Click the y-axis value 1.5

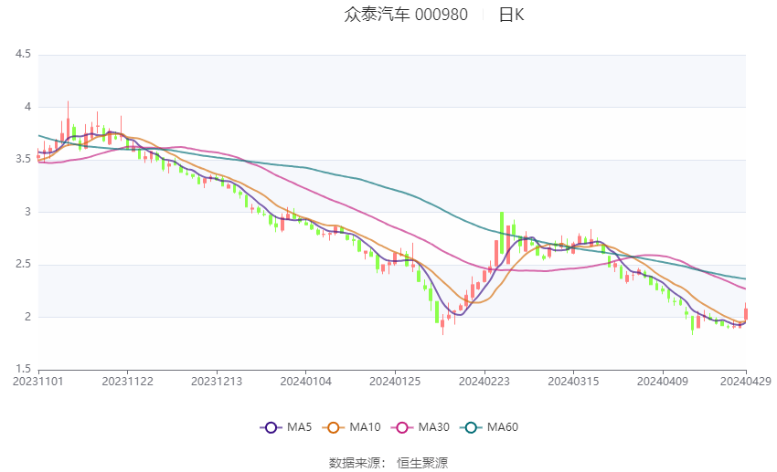23,369
